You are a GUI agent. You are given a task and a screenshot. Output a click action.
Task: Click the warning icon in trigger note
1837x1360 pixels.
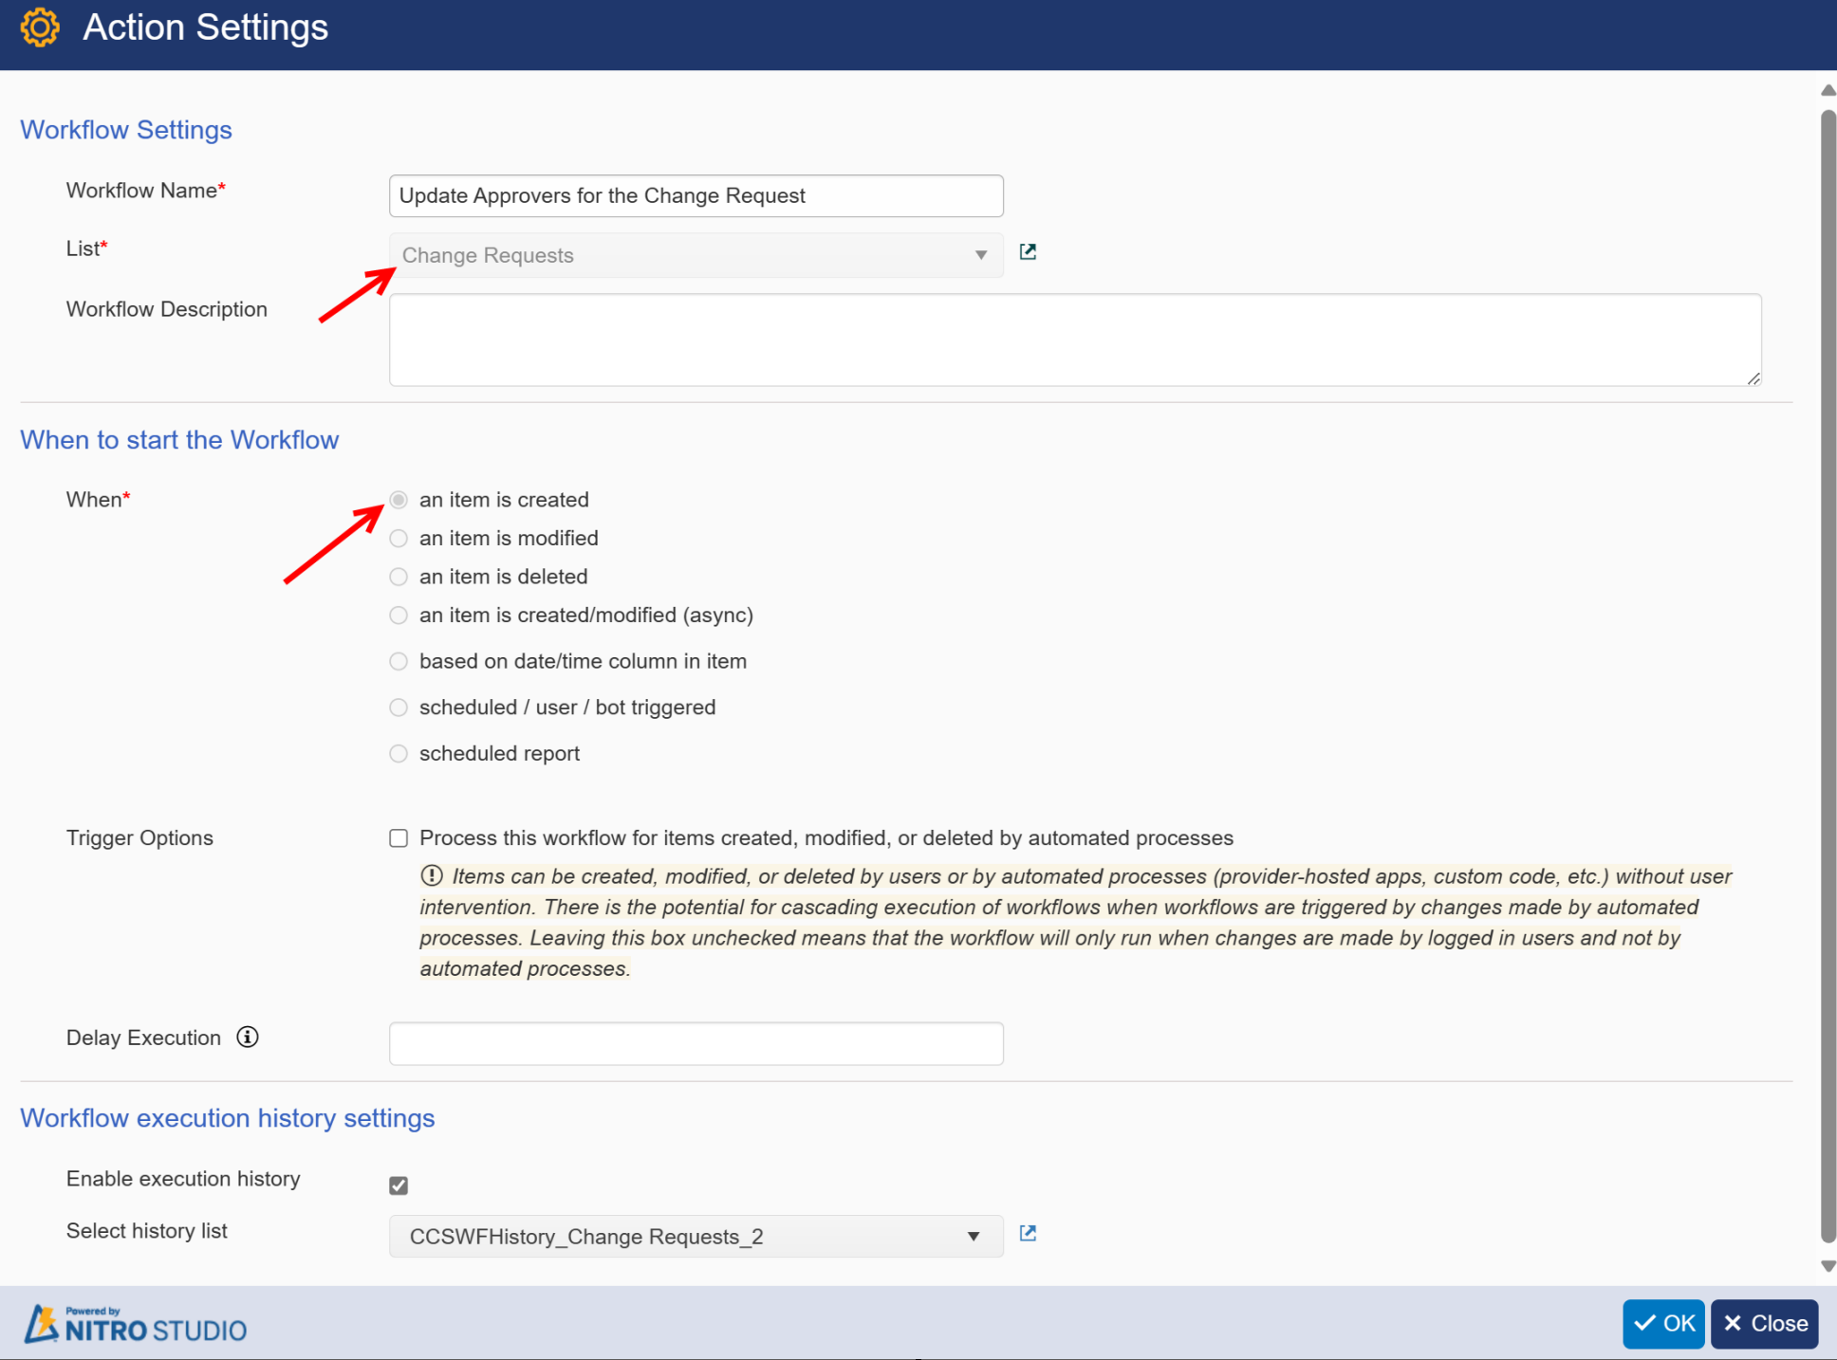click(432, 874)
